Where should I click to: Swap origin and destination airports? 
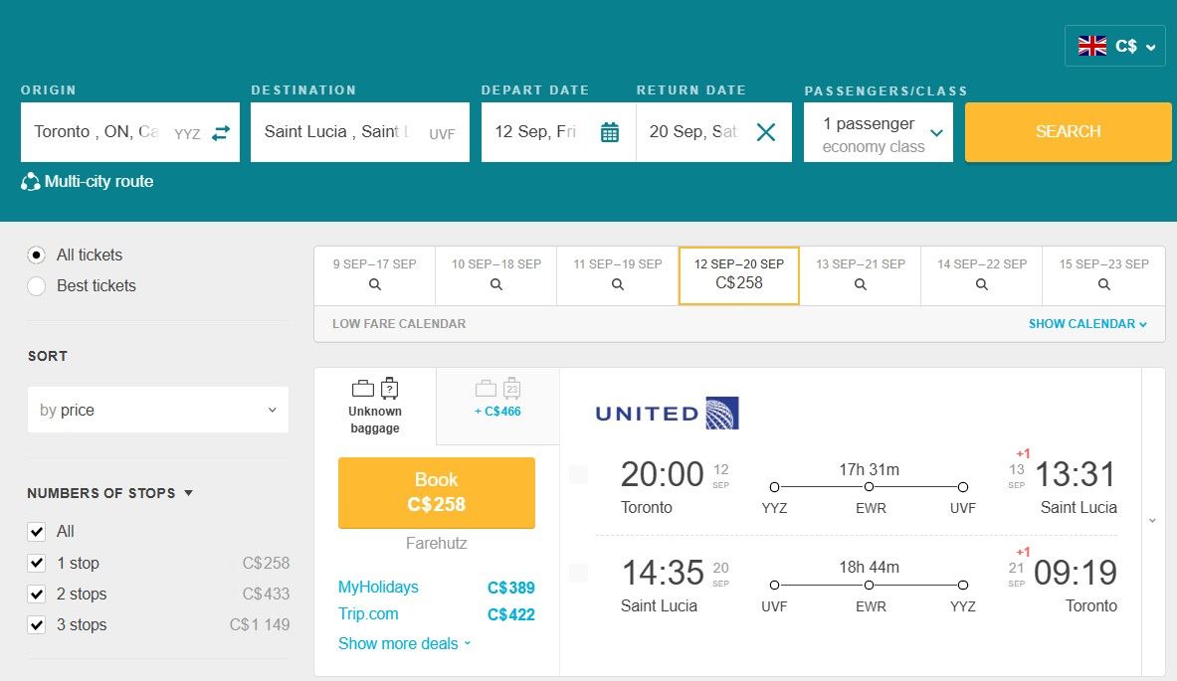(221, 132)
